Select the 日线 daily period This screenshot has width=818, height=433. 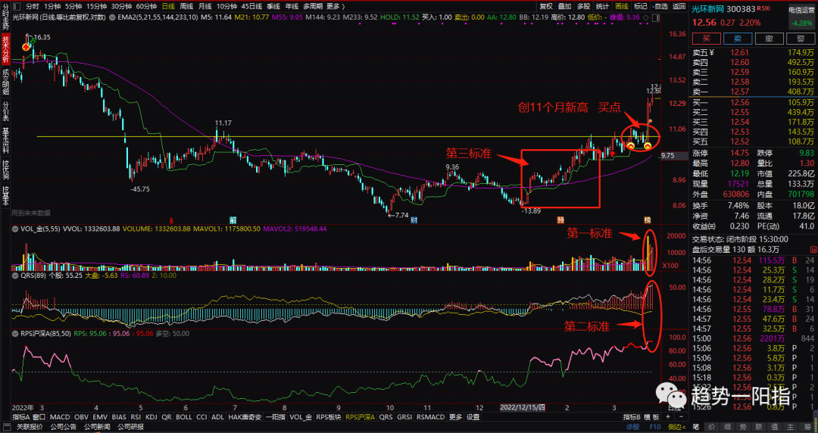pos(168,7)
